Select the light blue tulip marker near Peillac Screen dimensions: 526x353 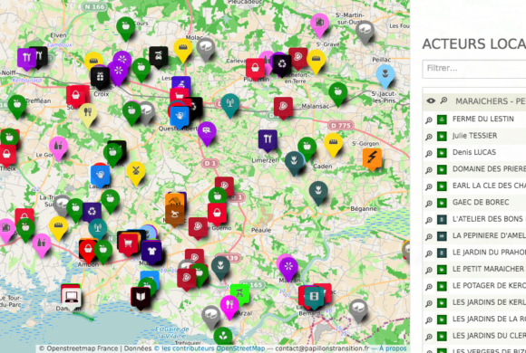tap(385, 75)
